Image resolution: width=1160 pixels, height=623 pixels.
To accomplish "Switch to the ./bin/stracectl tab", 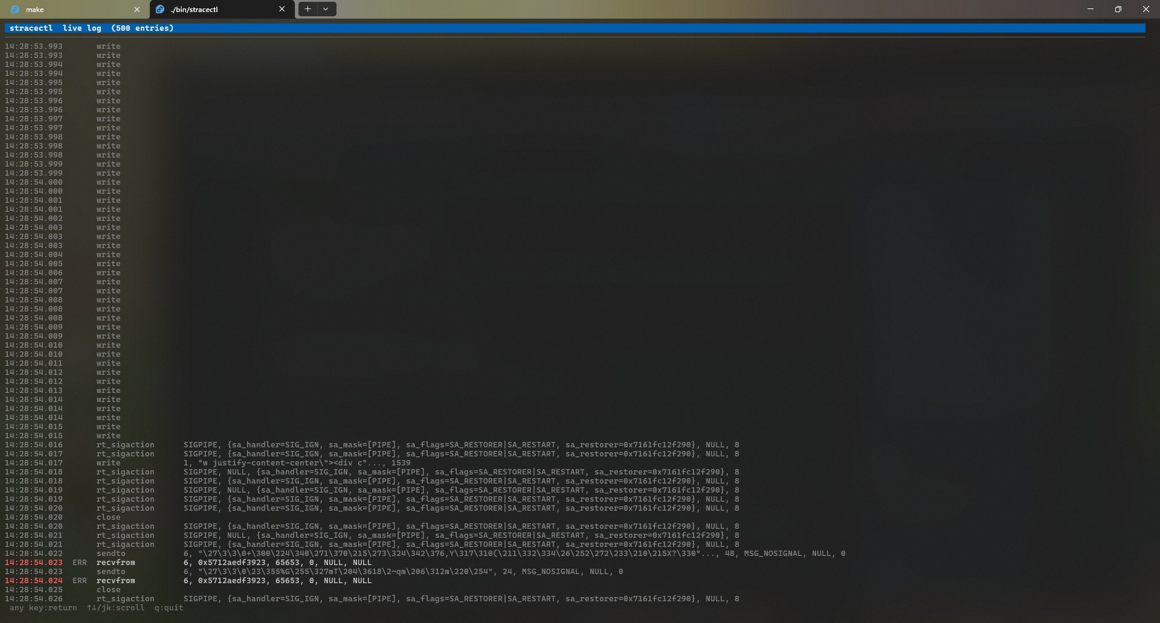I will click(x=211, y=9).
